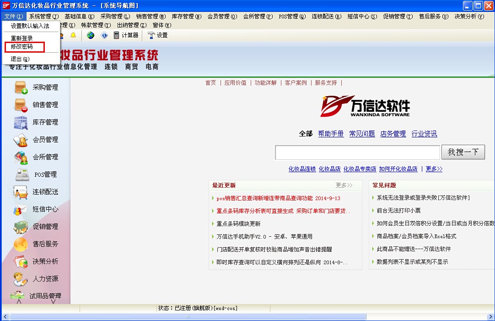Open the 系统管理 menu
The image size is (495, 321).
pyautogui.click(x=43, y=16)
